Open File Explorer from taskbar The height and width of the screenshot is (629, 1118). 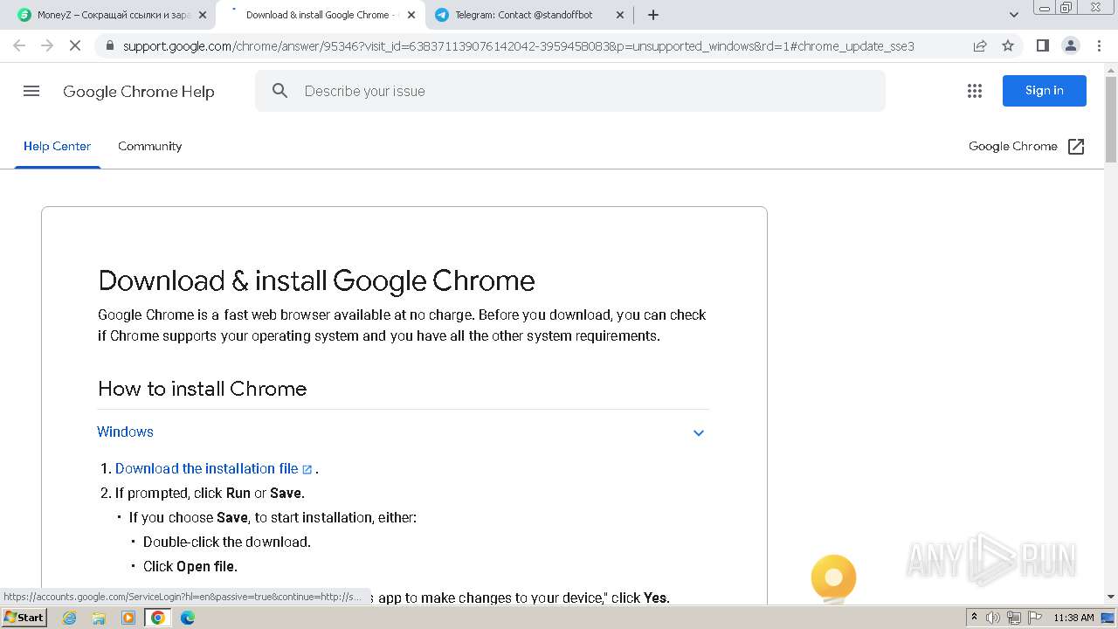pyautogui.click(x=99, y=618)
